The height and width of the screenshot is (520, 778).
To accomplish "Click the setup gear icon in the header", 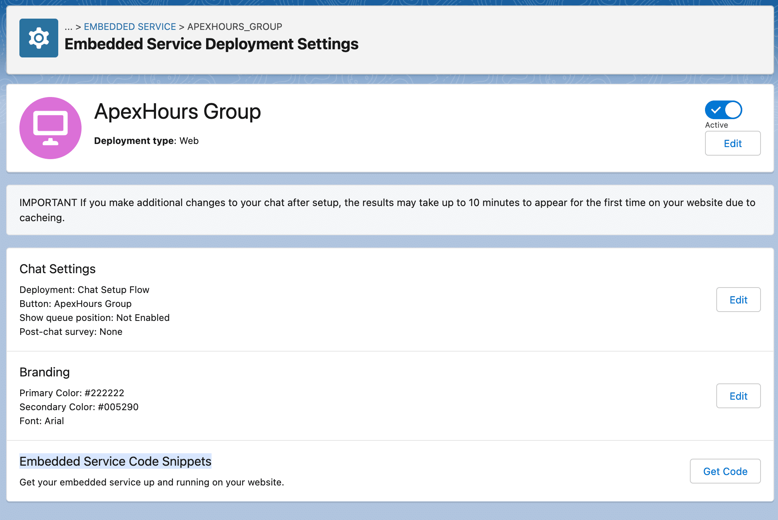I will (x=38, y=38).
